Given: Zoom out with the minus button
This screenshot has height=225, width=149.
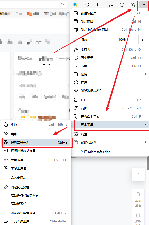Looking at the screenshot, I should point(112,39).
